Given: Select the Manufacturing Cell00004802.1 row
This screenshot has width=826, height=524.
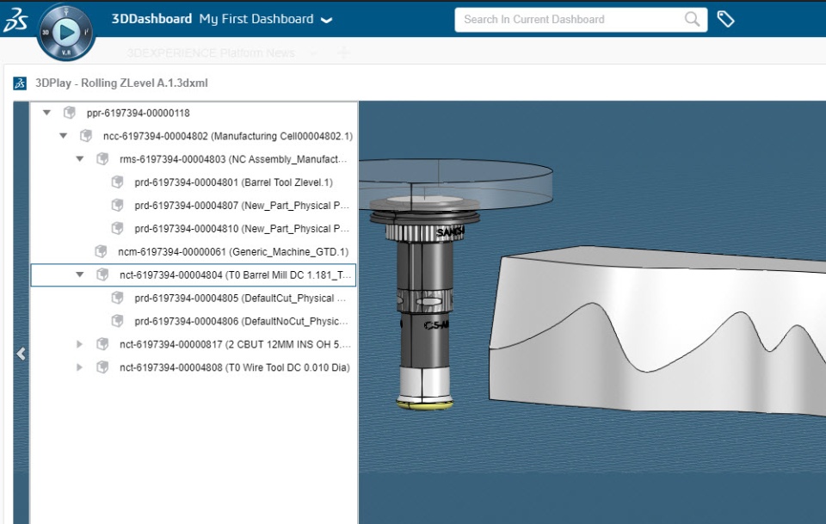Looking at the screenshot, I should pyautogui.click(x=194, y=136).
